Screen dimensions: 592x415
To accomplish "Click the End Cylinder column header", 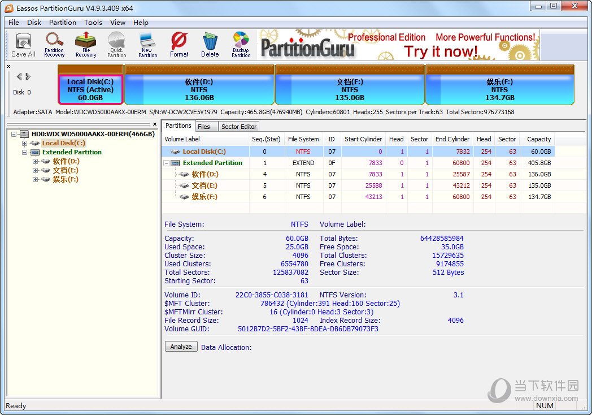I will coord(452,139).
